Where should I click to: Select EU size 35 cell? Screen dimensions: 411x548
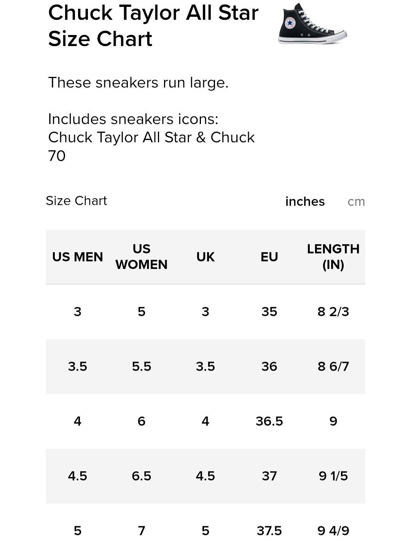pyautogui.click(x=269, y=312)
